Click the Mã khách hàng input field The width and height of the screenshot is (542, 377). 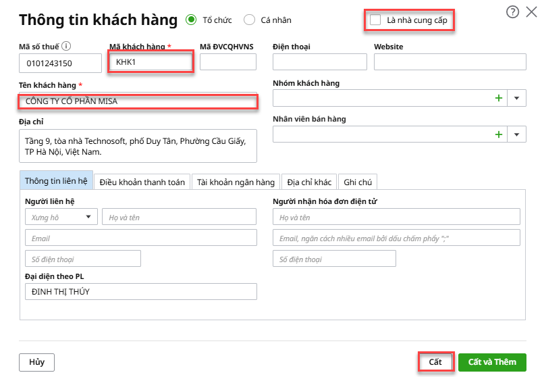tap(151, 62)
